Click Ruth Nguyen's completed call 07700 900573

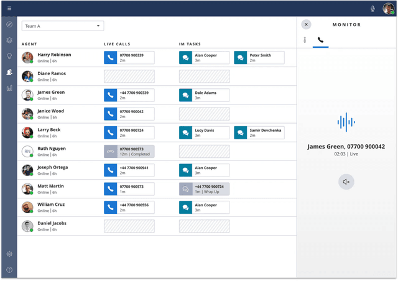(129, 151)
